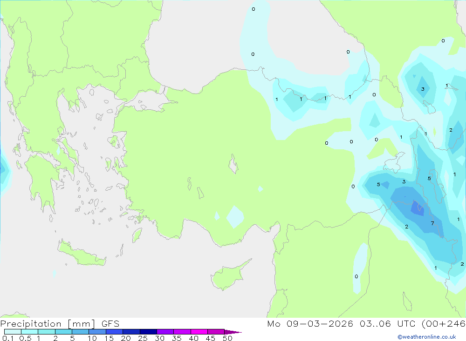Click the '50' legend scale label
This screenshot has height=341, width=466.
click(x=227, y=338)
